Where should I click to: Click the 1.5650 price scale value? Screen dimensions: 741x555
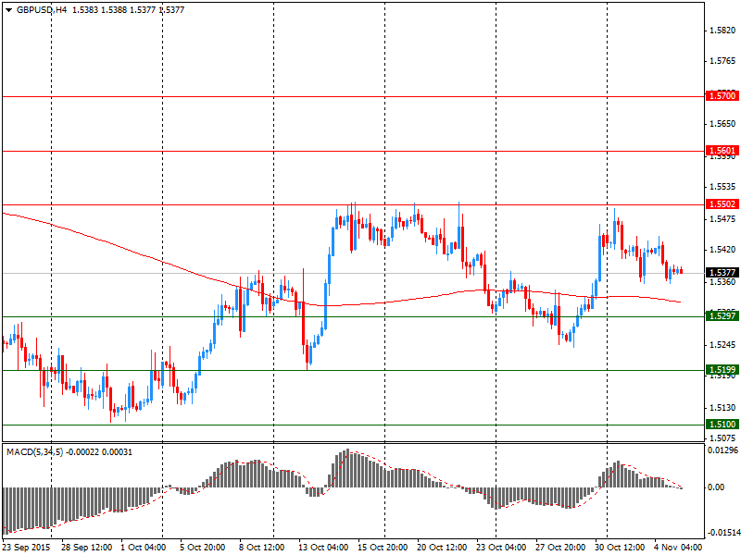[723, 124]
